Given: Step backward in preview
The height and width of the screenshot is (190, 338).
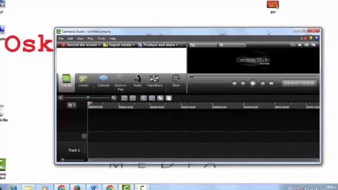Looking at the screenshot, I should [243, 83].
